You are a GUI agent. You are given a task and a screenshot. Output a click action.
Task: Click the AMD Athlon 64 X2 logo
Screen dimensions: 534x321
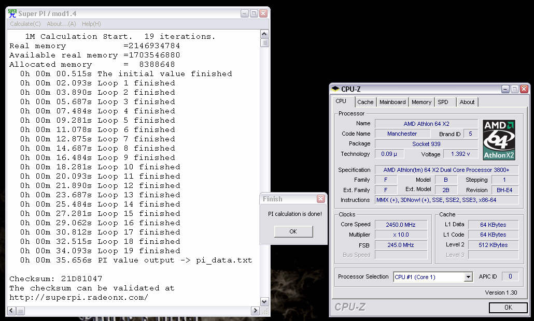499,140
